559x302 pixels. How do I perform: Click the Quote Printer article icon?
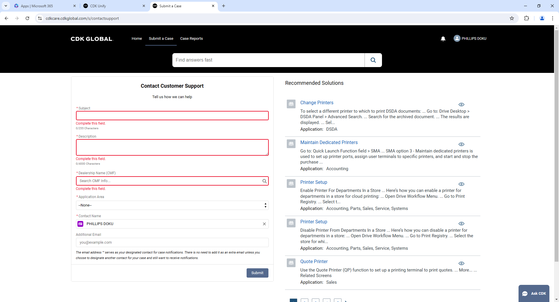click(x=291, y=263)
